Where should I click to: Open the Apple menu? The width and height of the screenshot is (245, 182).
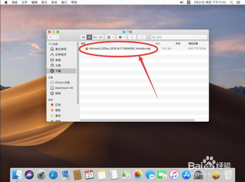tap(6, 2)
